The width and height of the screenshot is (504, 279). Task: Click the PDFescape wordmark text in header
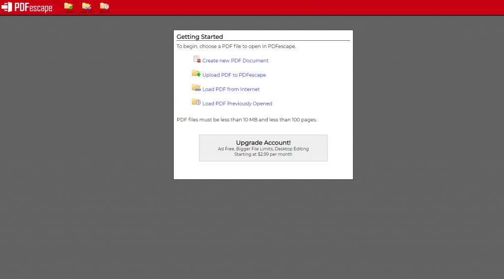pos(33,7)
